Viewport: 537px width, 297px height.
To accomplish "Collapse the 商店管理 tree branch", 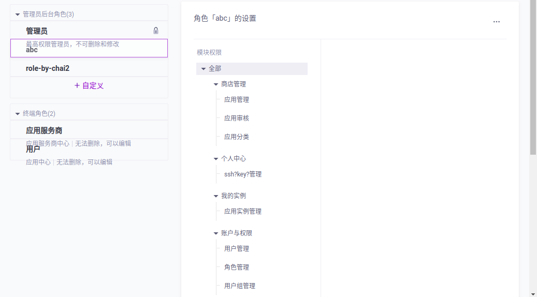I will pyautogui.click(x=216, y=84).
